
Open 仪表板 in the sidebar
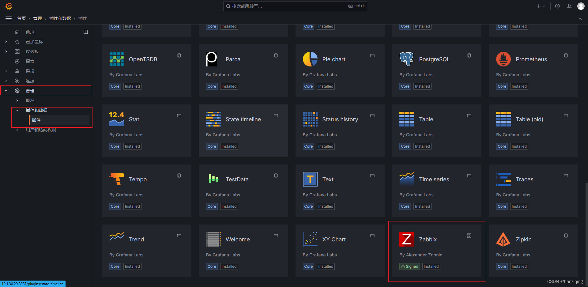click(x=32, y=51)
